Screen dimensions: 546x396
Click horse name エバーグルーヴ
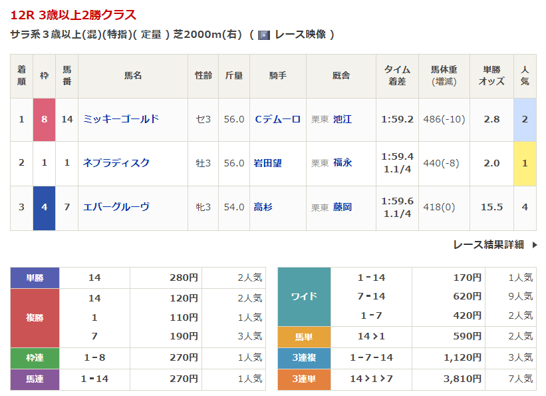(x=116, y=207)
